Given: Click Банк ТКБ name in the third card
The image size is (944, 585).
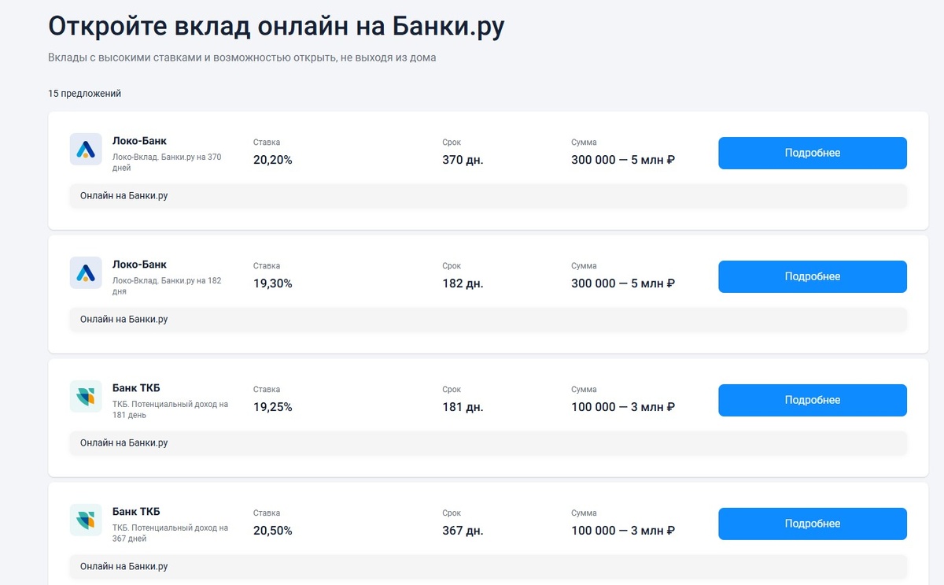Looking at the screenshot, I should pos(136,388).
